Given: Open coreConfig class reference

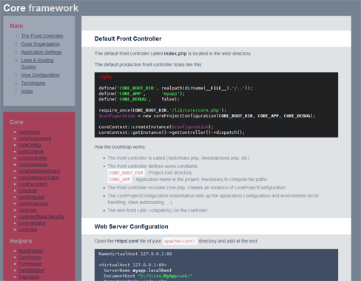Looking at the screenshot, I should coord(30,145).
